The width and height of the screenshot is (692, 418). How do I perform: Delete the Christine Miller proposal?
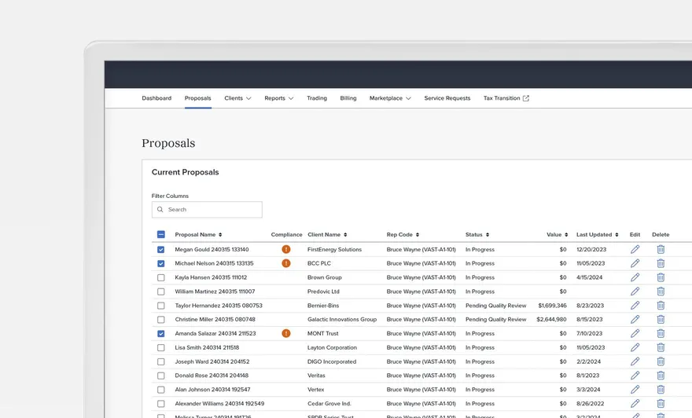click(661, 320)
